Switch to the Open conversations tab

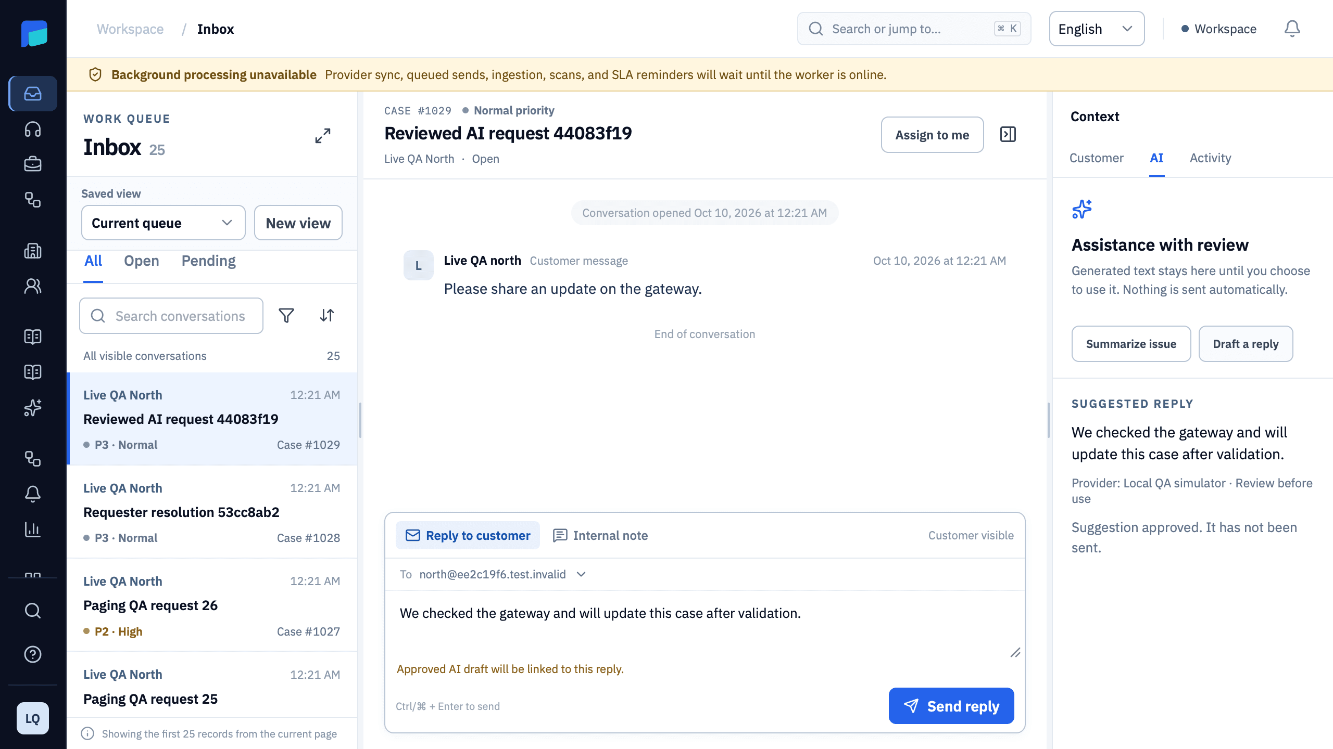point(142,261)
